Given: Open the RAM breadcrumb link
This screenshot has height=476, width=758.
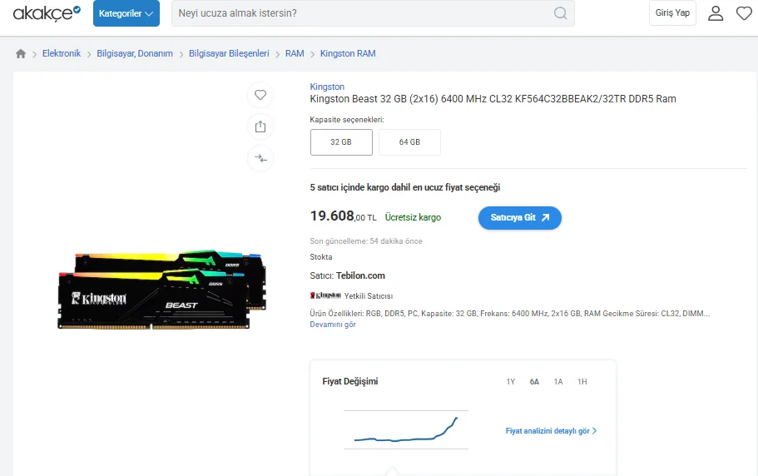Looking at the screenshot, I should pyautogui.click(x=295, y=53).
